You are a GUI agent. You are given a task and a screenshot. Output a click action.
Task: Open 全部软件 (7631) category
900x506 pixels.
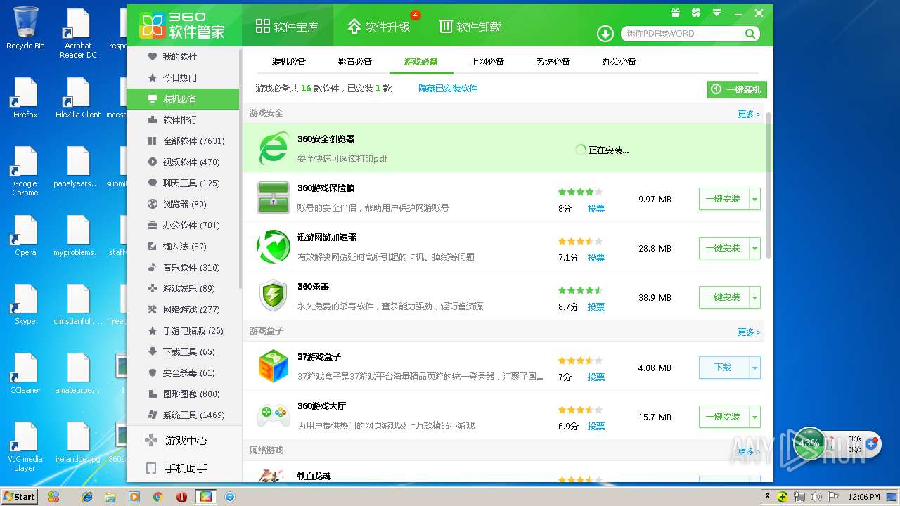(183, 141)
